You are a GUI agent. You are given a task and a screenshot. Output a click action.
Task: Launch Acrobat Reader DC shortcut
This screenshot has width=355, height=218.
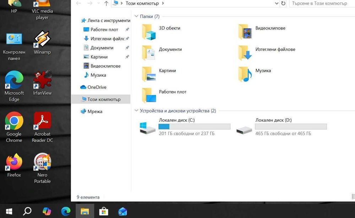click(x=42, y=127)
